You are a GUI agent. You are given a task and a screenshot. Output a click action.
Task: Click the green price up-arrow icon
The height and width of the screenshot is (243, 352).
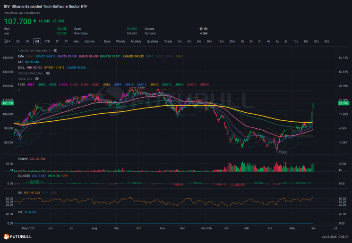pos(35,21)
